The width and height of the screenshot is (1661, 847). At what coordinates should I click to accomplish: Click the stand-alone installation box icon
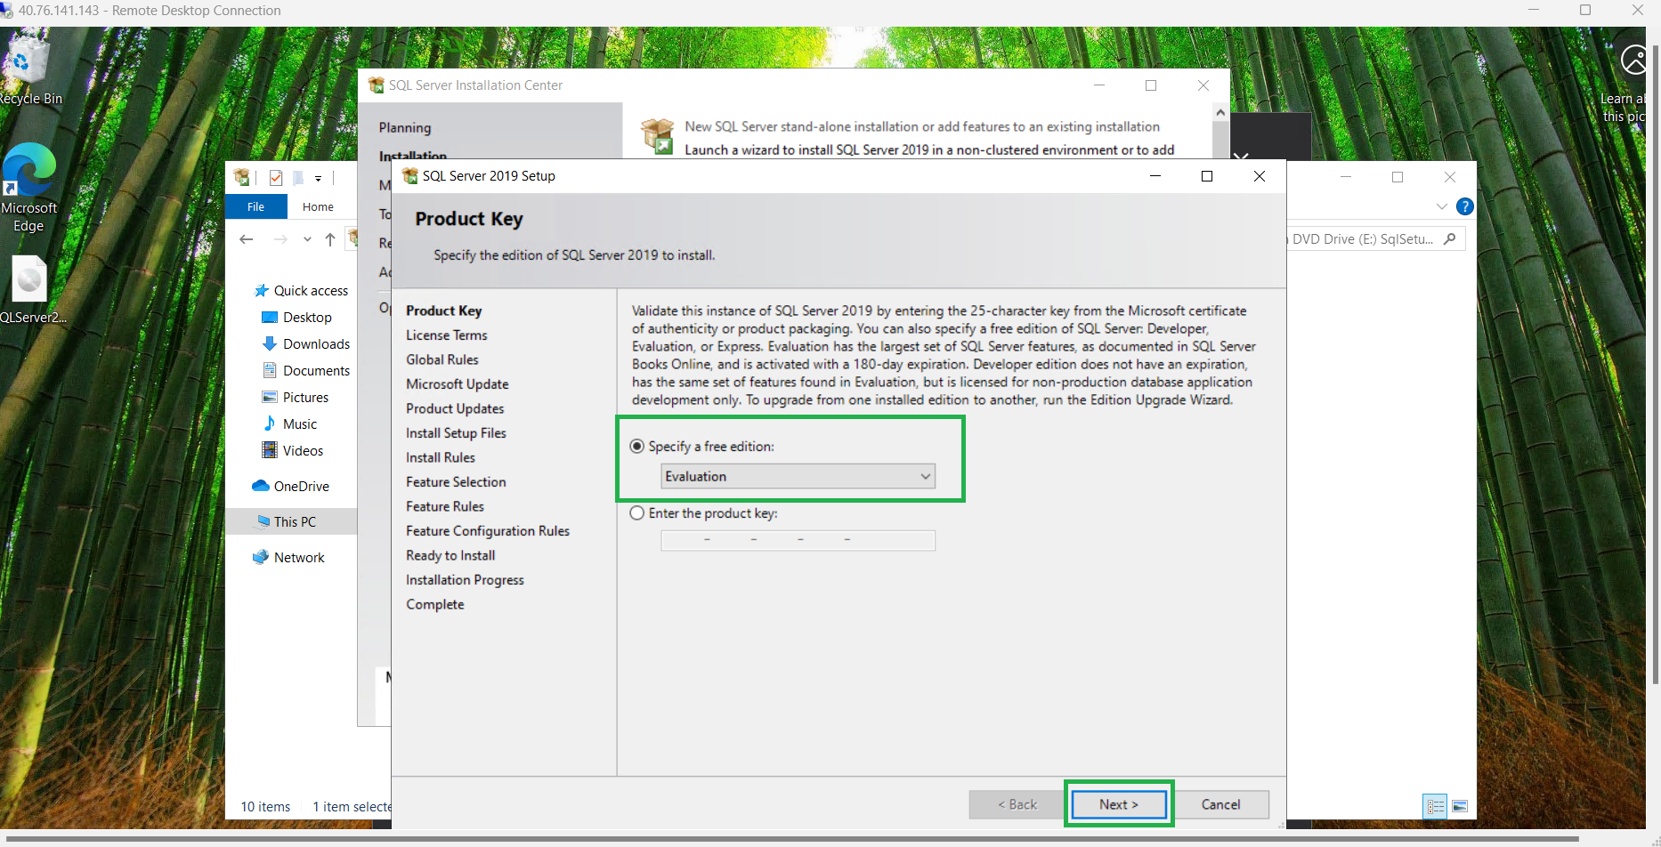pos(658,136)
